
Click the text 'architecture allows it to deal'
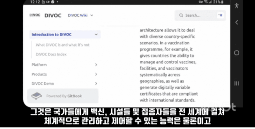(167, 30)
